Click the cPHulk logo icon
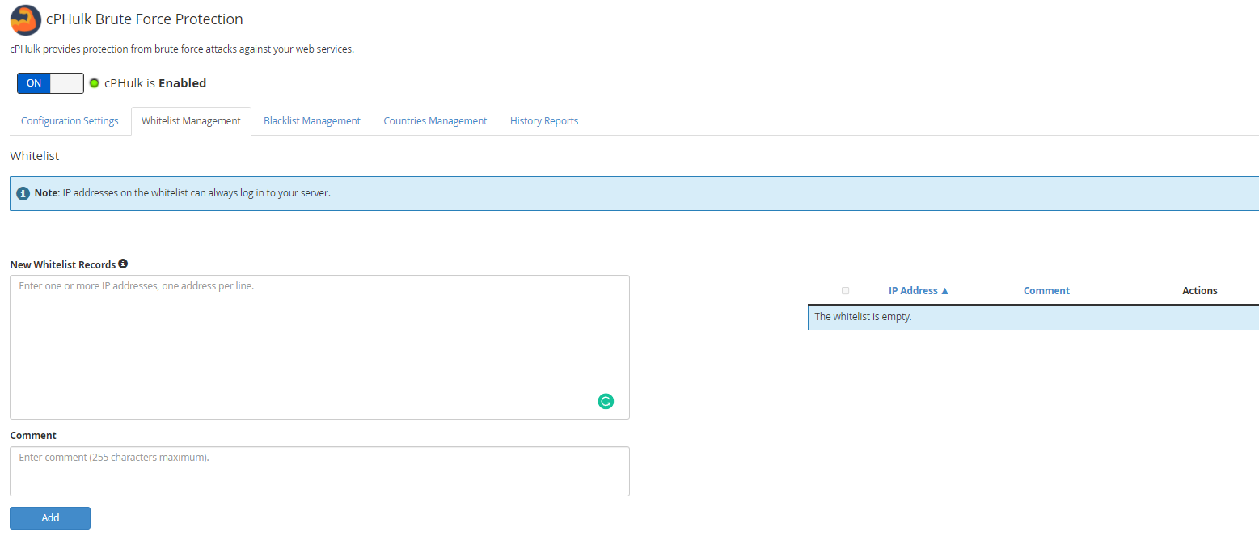 (25, 19)
